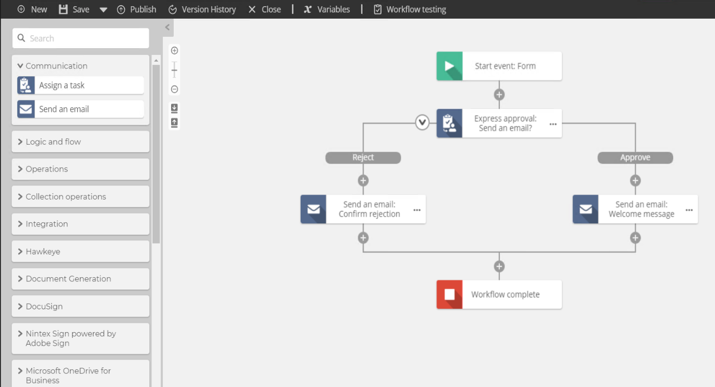Open Version History
The image size is (715, 387).
pos(202,9)
